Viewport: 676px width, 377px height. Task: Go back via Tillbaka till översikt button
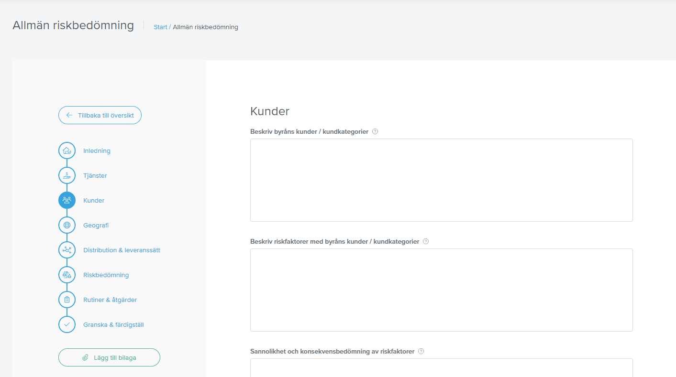tap(100, 115)
